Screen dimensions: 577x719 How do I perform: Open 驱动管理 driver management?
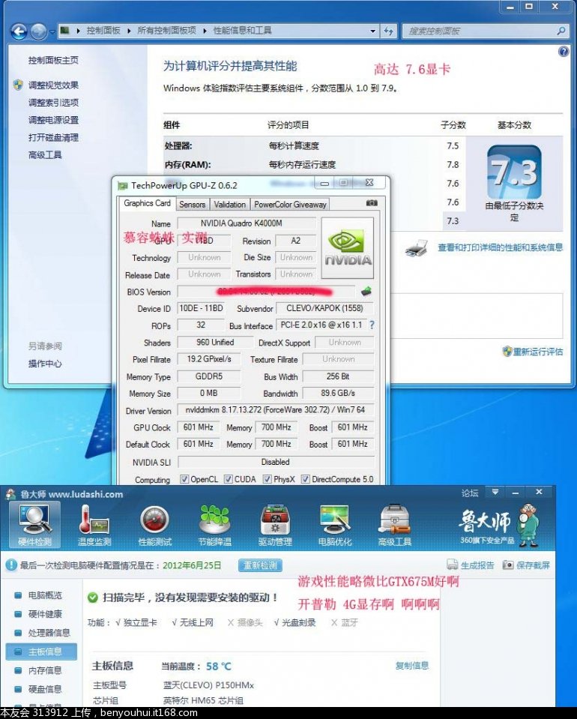(x=275, y=526)
